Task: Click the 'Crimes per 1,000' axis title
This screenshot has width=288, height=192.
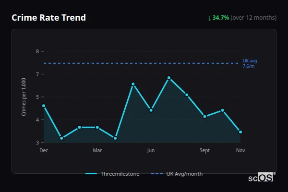Action: point(24,97)
